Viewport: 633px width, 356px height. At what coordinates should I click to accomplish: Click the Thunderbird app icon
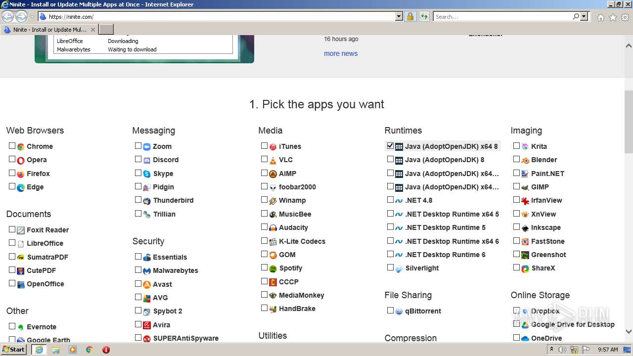pyautogui.click(x=147, y=201)
